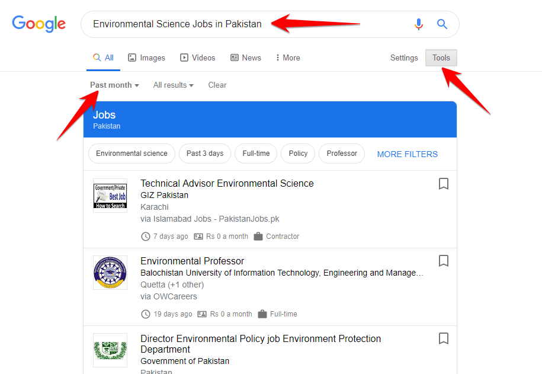Click the Google logo
The image size is (542, 374).
pyautogui.click(x=39, y=24)
